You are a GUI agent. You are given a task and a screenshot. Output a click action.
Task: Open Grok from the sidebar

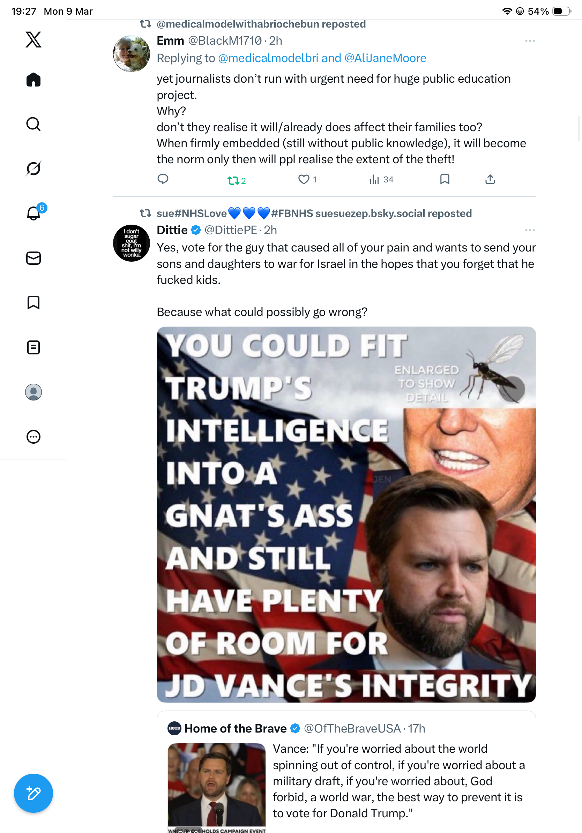[x=33, y=168]
